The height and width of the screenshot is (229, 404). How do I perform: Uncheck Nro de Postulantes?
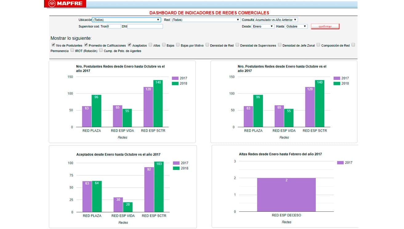pyautogui.click(x=53, y=45)
